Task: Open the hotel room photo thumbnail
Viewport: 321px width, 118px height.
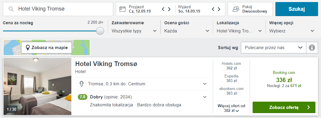Action: tap(37, 86)
